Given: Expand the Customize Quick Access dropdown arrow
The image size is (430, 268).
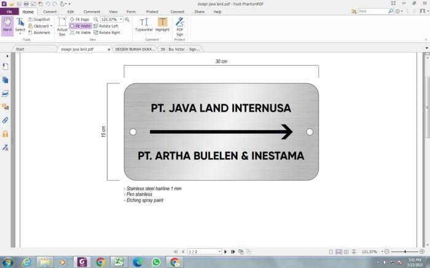Looking at the screenshot, I should tap(69, 4).
